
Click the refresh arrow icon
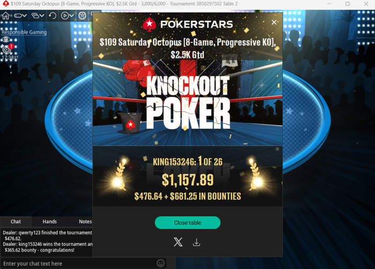(x=52, y=16)
